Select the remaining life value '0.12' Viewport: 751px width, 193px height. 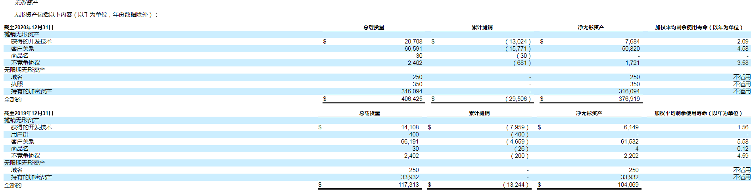[743, 149]
